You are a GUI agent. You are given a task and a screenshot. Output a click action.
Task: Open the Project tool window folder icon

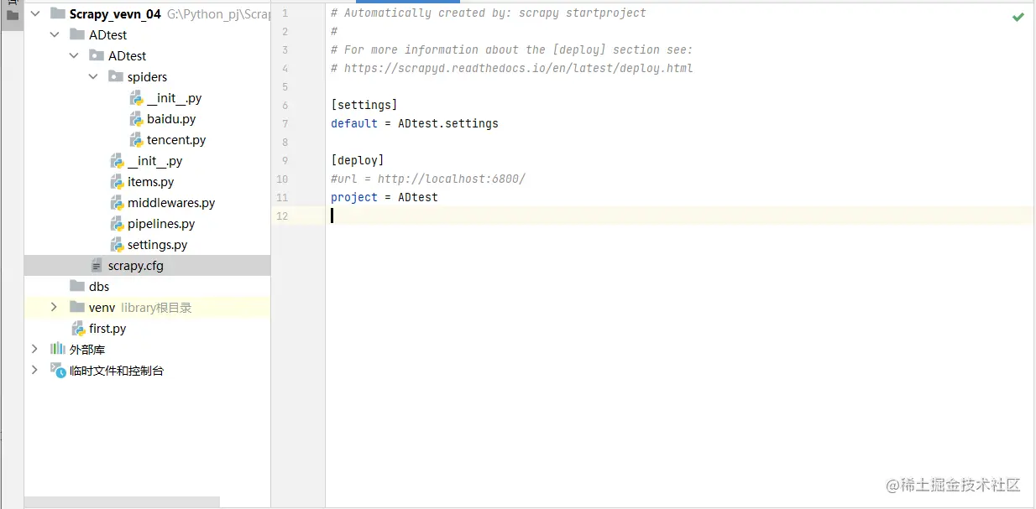(x=13, y=14)
